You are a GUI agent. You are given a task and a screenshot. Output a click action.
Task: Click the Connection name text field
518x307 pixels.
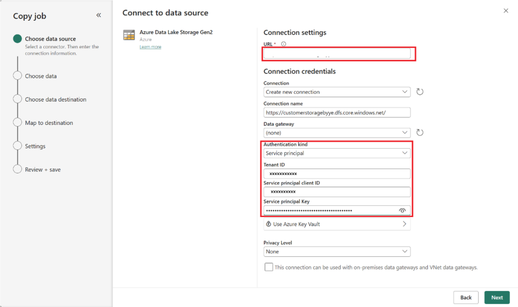tap(336, 112)
